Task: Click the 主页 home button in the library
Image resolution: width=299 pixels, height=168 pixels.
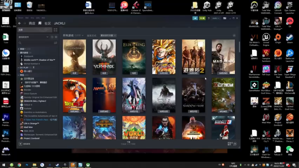Action: click(x=35, y=30)
